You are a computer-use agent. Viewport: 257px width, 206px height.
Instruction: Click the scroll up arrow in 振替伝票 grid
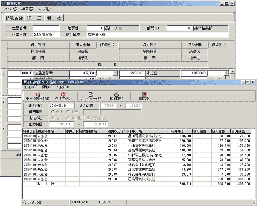point(233,71)
